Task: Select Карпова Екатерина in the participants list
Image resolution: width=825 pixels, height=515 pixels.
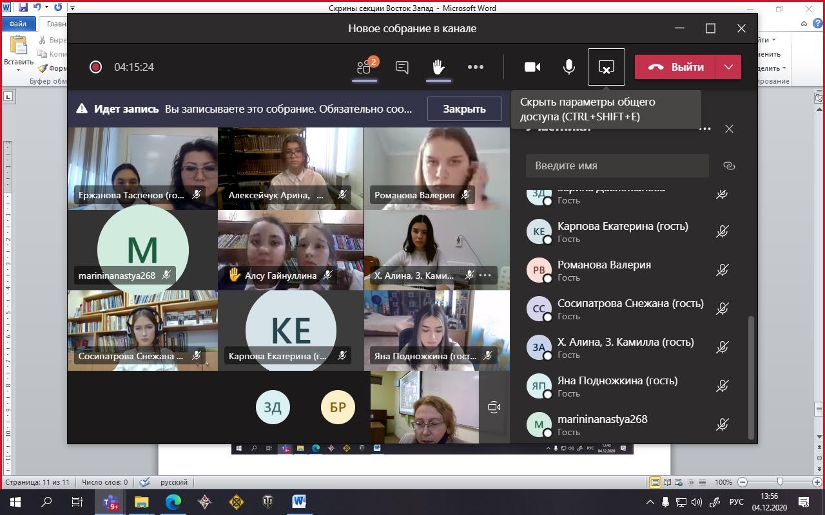Action: click(622, 227)
